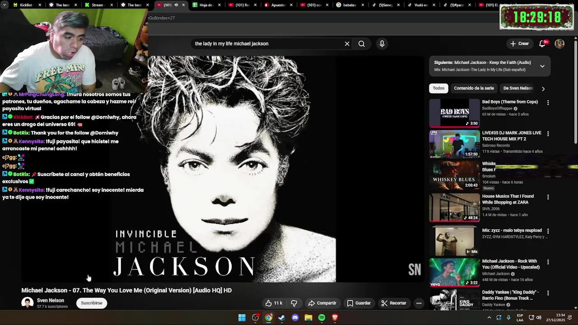This screenshot has height=325, width=578.
Task: Show more filter chips with right arrow
Action: coord(543,89)
